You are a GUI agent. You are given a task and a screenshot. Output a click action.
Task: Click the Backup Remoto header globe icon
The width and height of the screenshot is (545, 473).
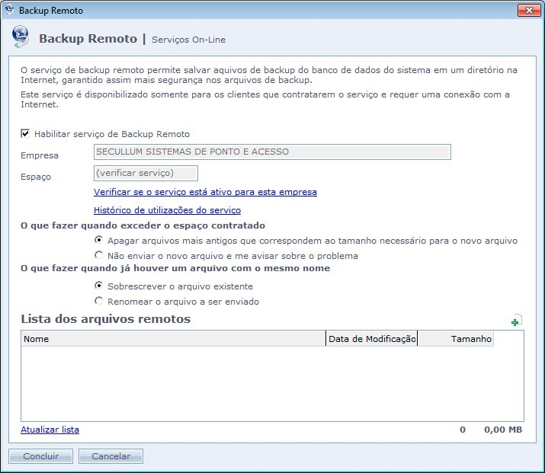tap(21, 37)
